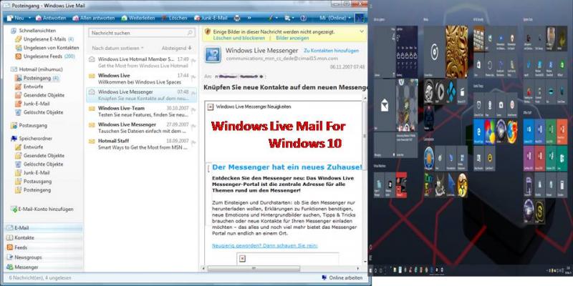Toggle flag on Hotmail Staff message
The width and height of the screenshot is (573, 286).
[x=193, y=142]
